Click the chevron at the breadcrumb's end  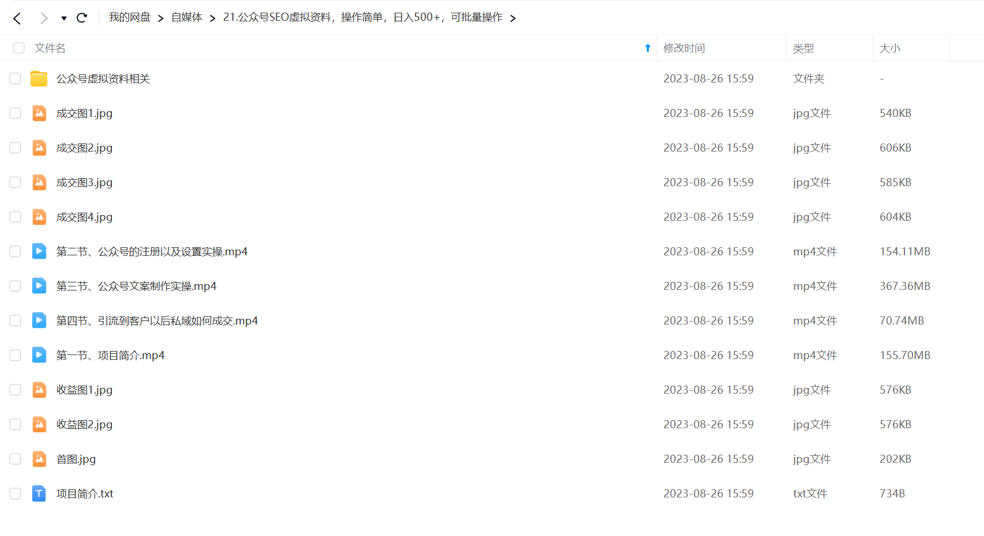[513, 17]
